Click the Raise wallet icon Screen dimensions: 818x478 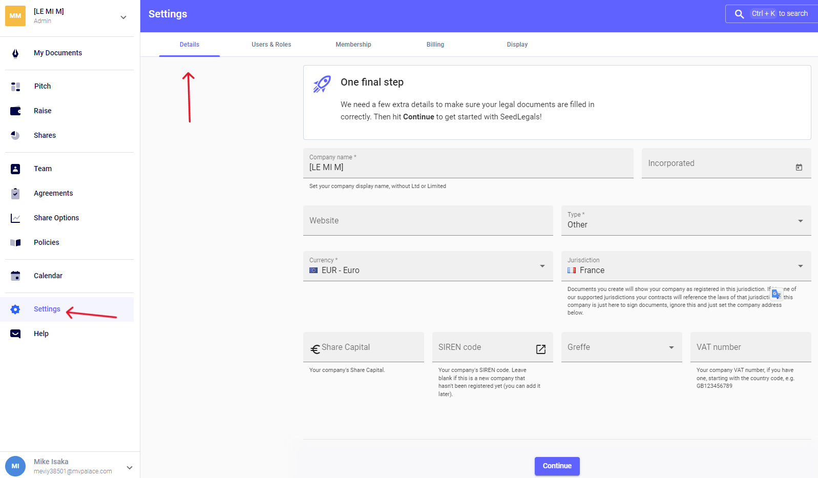click(x=15, y=111)
